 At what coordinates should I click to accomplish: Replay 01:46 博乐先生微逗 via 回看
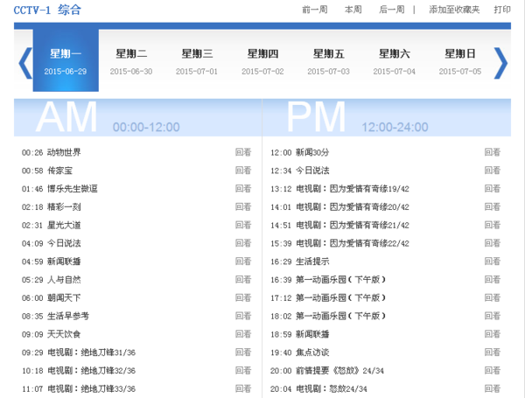coord(243,189)
